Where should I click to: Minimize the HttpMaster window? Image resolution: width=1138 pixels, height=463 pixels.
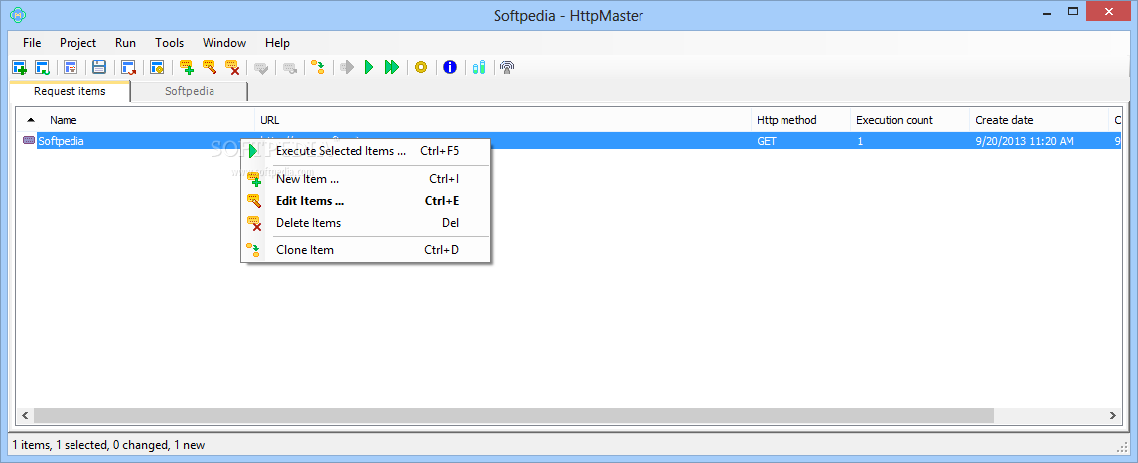tap(1045, 12)
